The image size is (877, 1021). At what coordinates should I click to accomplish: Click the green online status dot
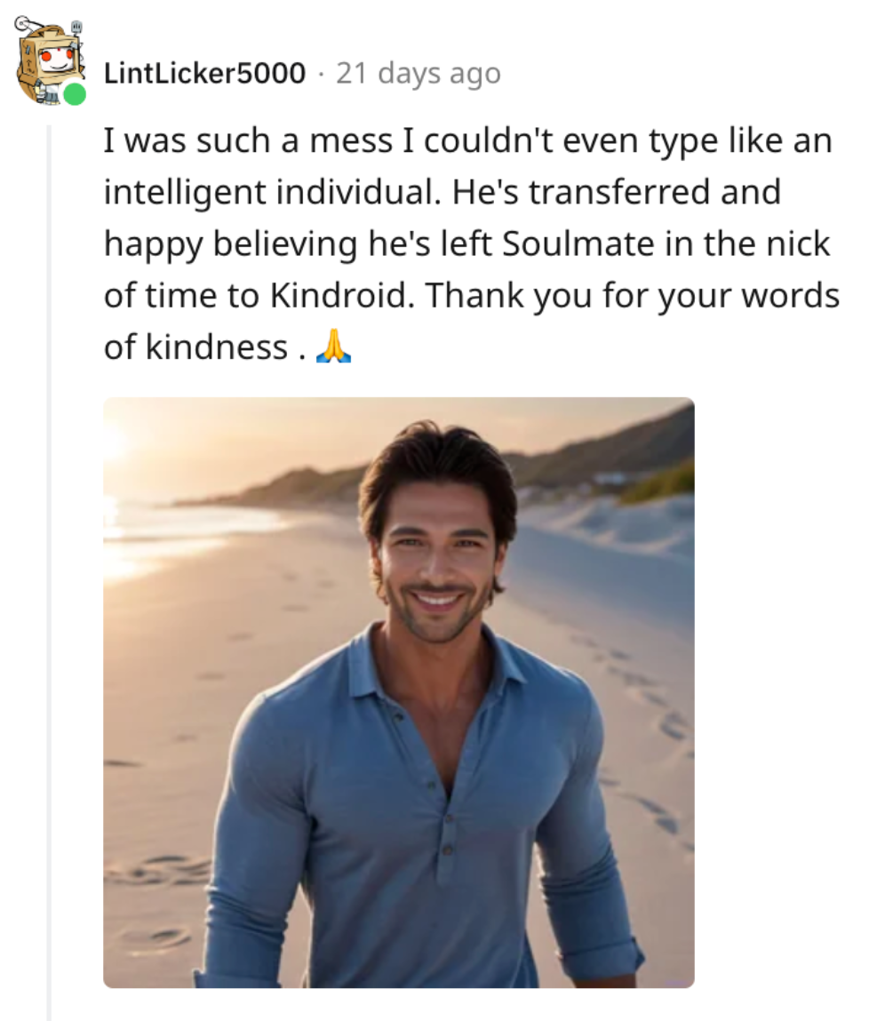[x=75, y=94]
